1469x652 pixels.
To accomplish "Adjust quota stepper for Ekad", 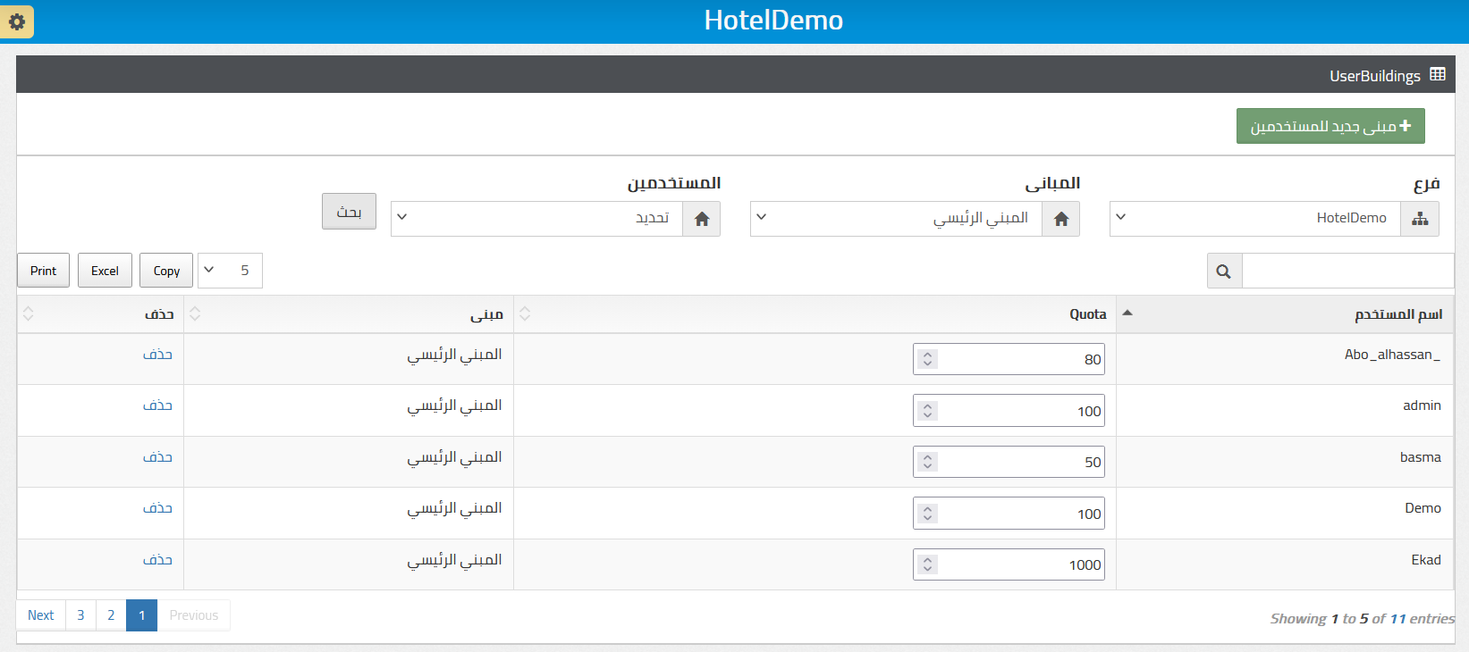I will [928, 564].
